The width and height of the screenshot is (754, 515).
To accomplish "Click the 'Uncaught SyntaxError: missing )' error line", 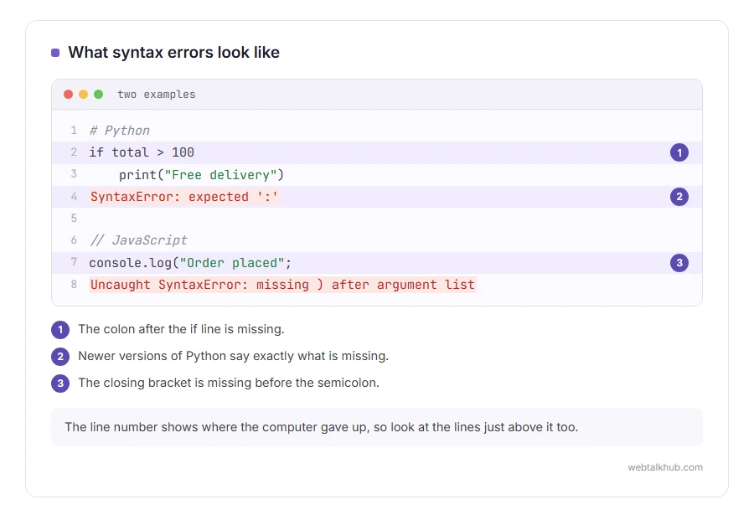I will click(282, 285).
